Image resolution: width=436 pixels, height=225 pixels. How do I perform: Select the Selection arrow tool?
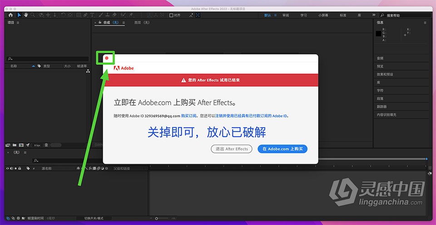[x=19, y=15]
